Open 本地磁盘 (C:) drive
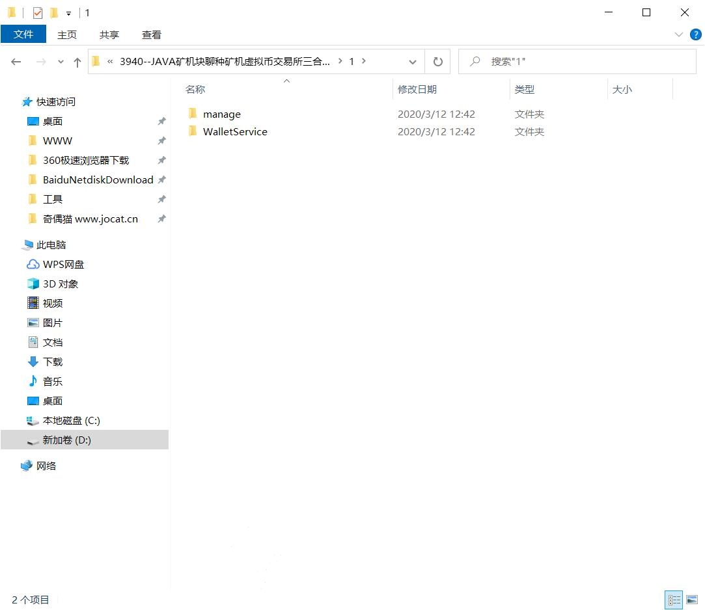Screen dimensions: 705x610 [71, 421]
